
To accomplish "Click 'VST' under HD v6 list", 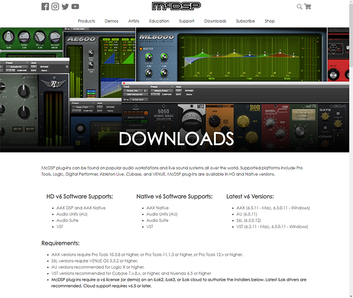I will tap(60, 226).
